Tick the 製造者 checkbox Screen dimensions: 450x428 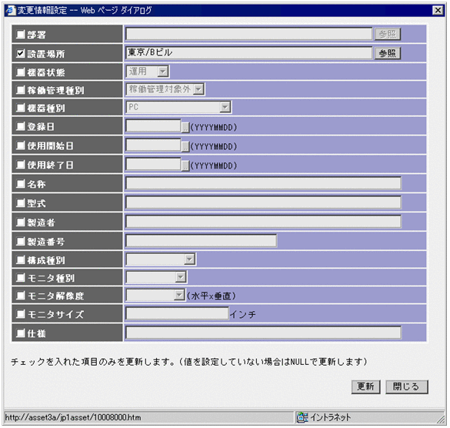tap(20, 222)
